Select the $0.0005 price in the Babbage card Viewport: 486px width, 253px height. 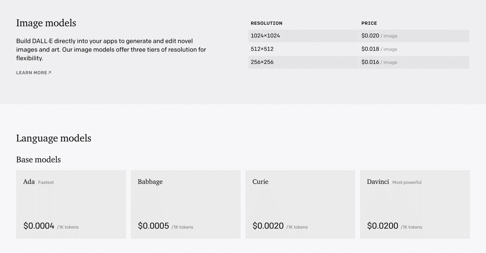(x=153, y=226)
